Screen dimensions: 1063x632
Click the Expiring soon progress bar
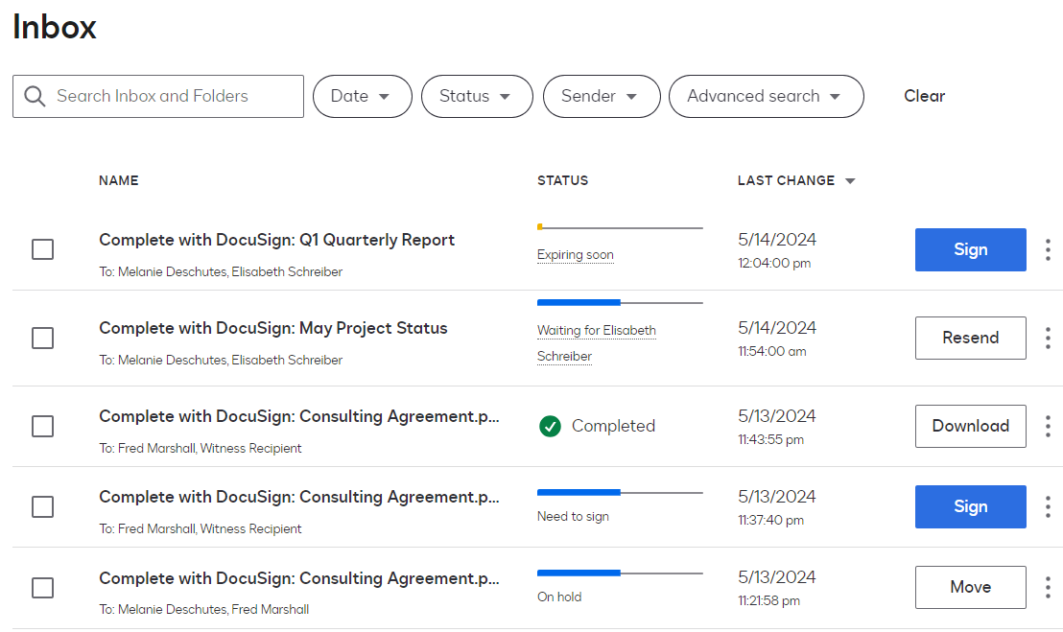point(620,227)
